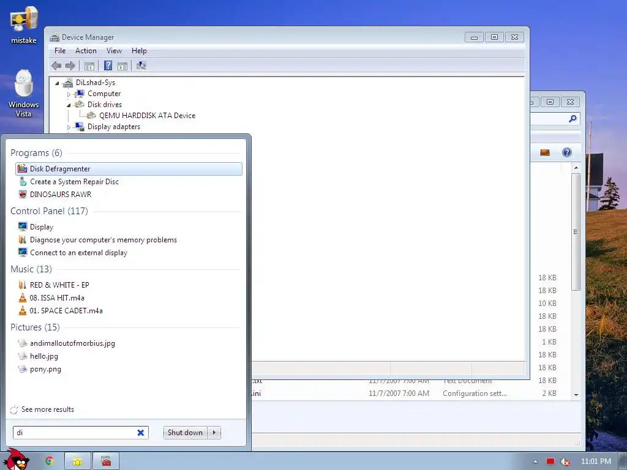Screen dimensions: 627x470
Task: Expand the Computer node triangle
Action: click(69, 94)
